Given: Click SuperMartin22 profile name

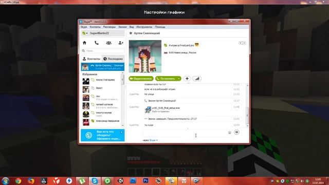Looking at the screenshot, I should pos(99,33).
